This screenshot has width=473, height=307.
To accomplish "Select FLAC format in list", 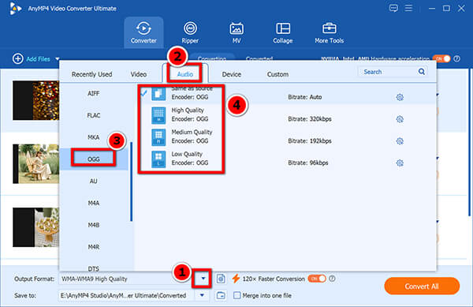I will coord(94,115).
